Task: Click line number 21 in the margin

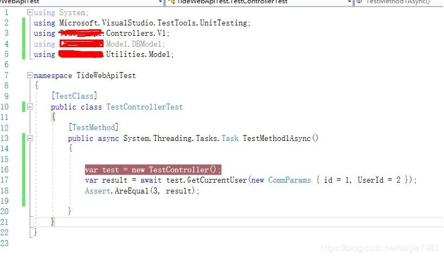Action: tap(4, 222)
